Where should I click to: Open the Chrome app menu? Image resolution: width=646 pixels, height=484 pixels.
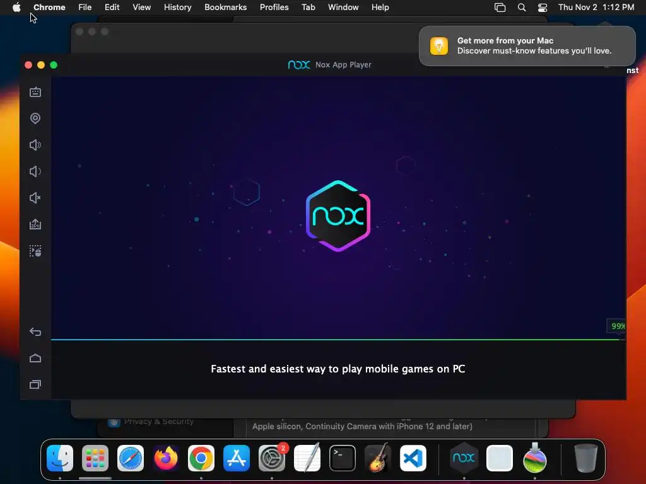(x=49, y=7)
